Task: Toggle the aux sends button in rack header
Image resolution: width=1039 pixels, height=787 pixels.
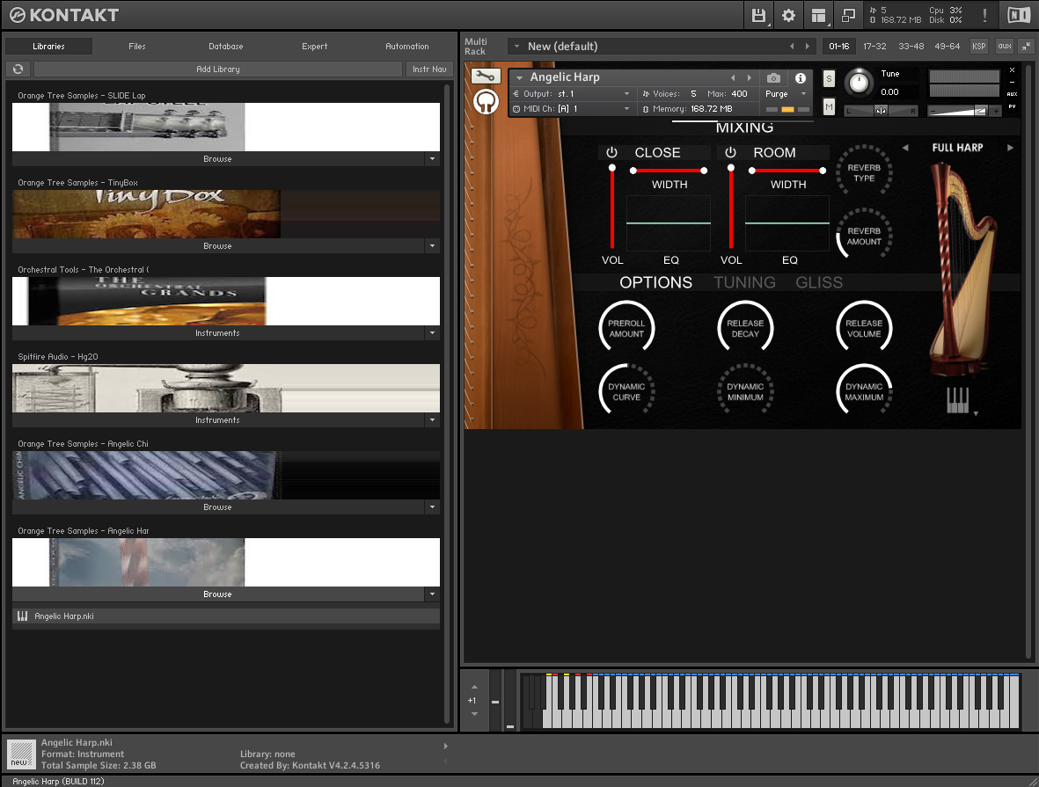Action: [x=1005, y=47]
